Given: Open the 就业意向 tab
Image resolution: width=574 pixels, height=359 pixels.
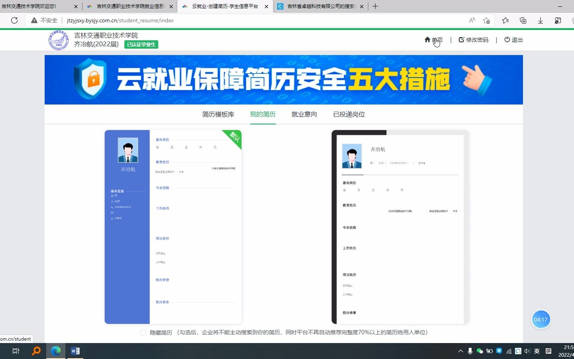Looking at the screenshot, I should click(304, 114).
